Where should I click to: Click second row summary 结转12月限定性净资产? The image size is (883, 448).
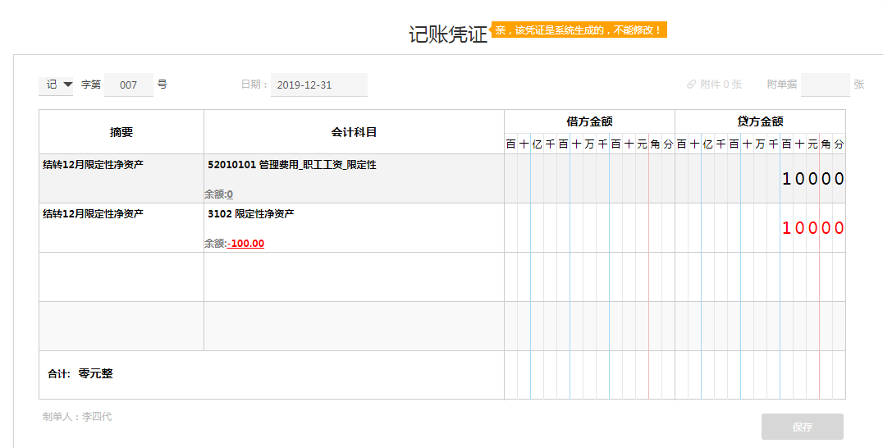pos(93,214)
